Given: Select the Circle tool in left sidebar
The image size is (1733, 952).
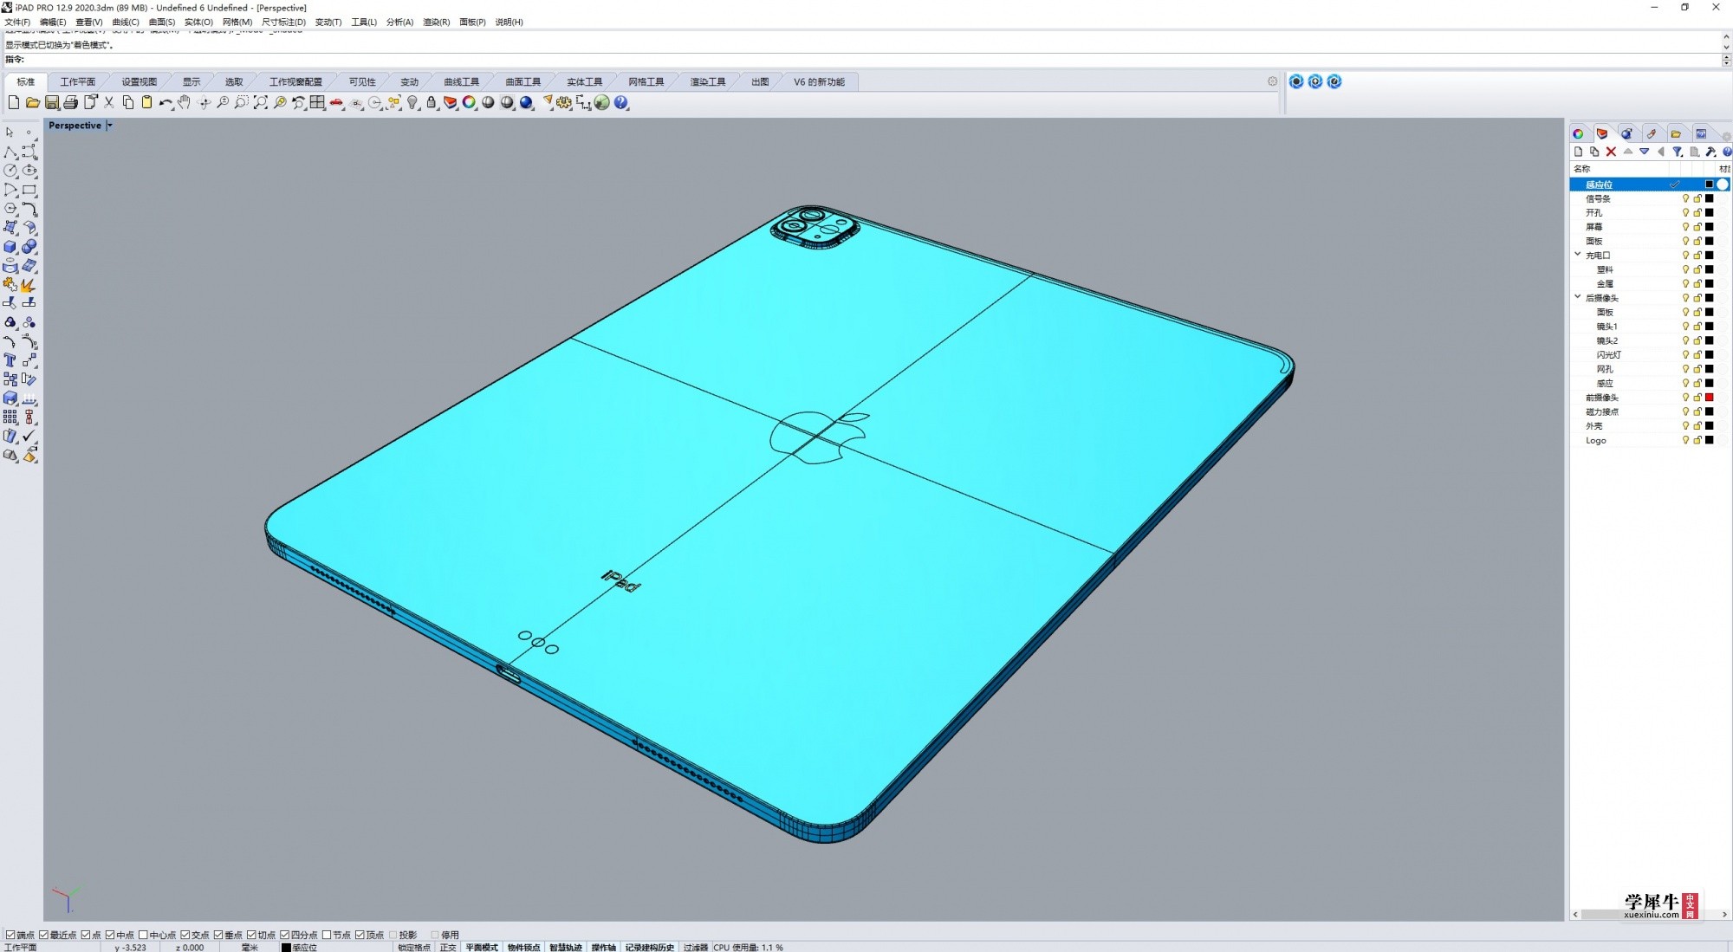Looking at the screenshot, I should click(10, 171).
